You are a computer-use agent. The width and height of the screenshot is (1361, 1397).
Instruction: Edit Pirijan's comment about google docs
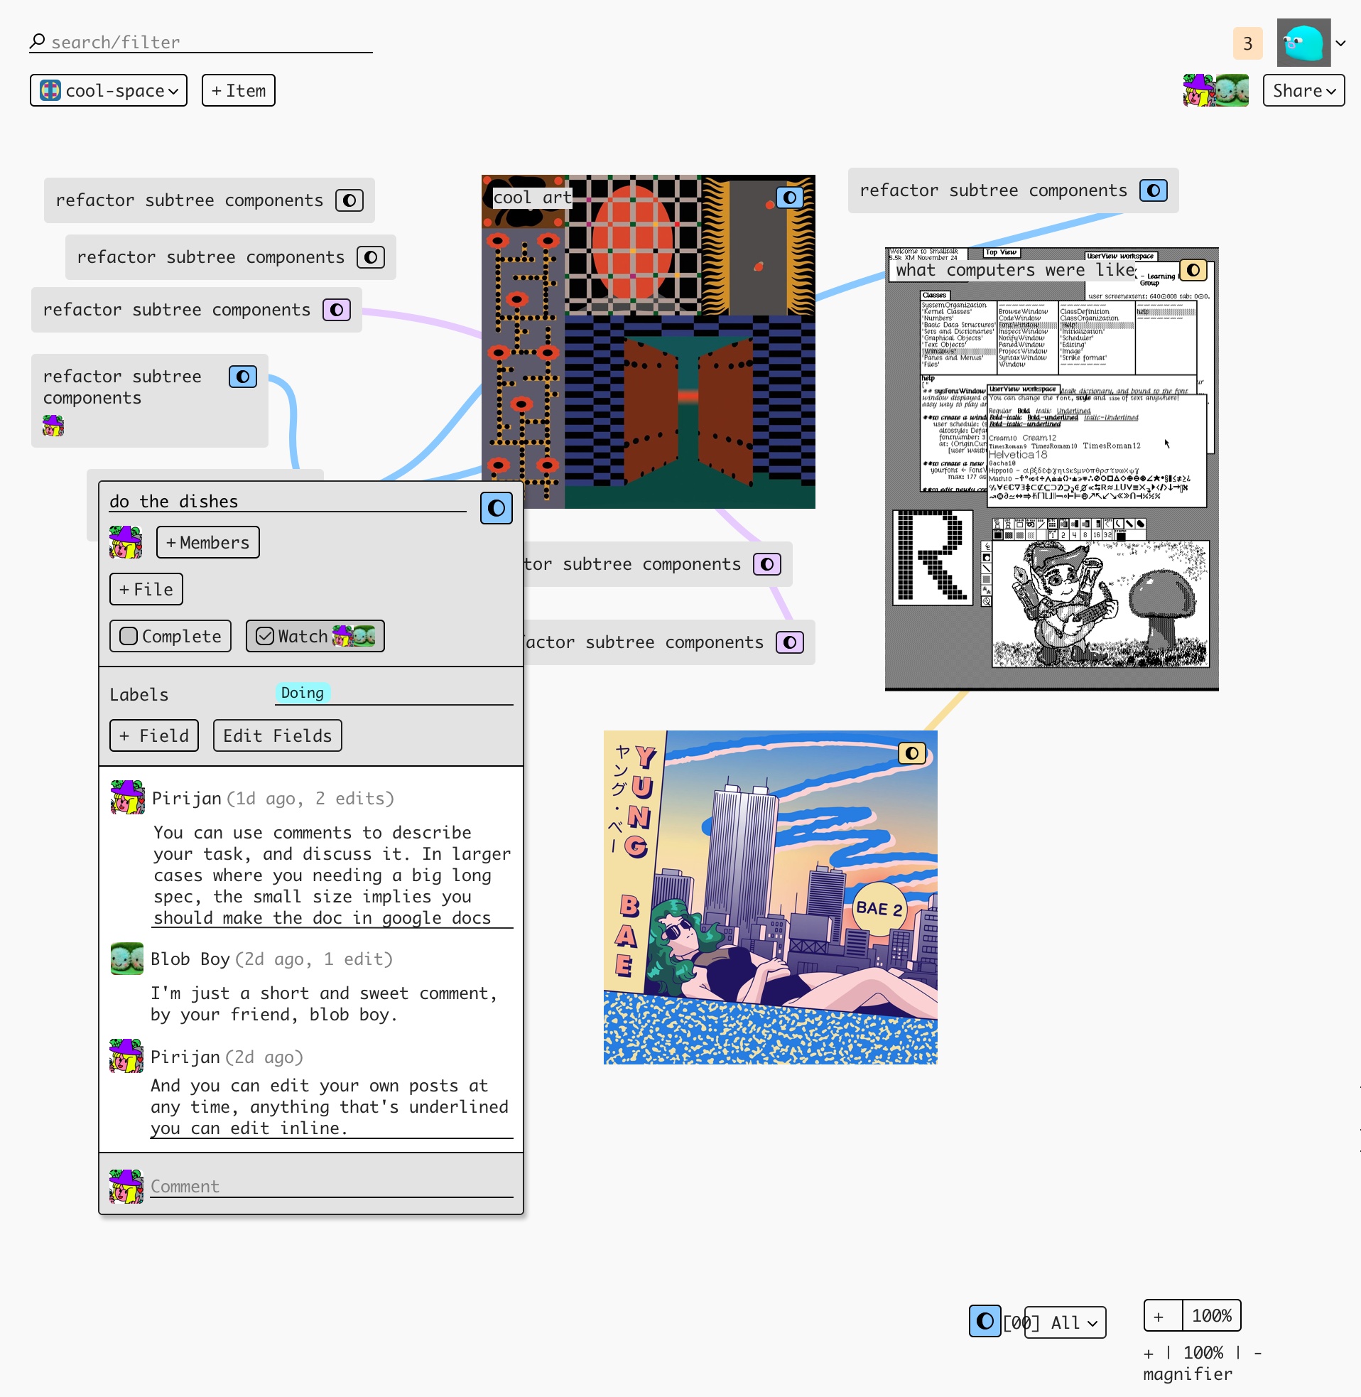coord(332,876)
